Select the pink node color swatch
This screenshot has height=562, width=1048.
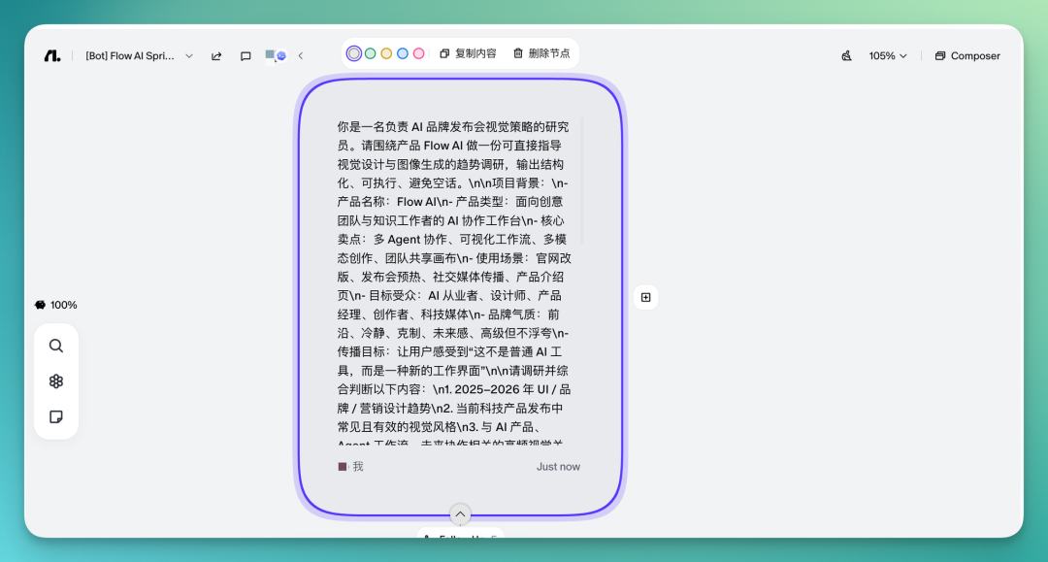(418, 53)
